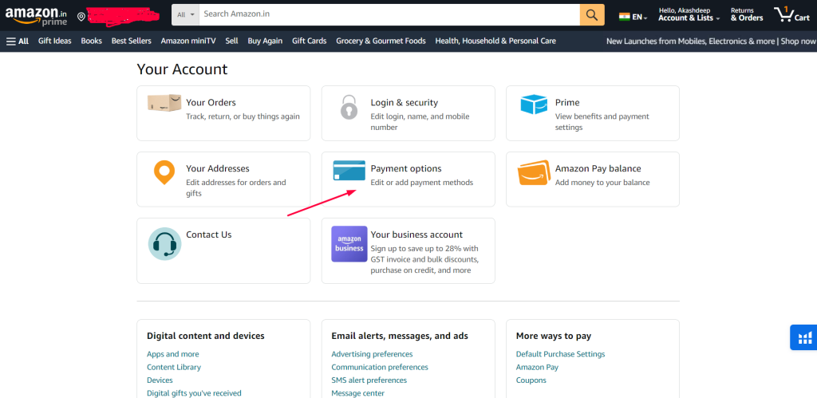Click the blue floating chart widget
The width and height of the screenshot is (817, 398).
[803, 337]
